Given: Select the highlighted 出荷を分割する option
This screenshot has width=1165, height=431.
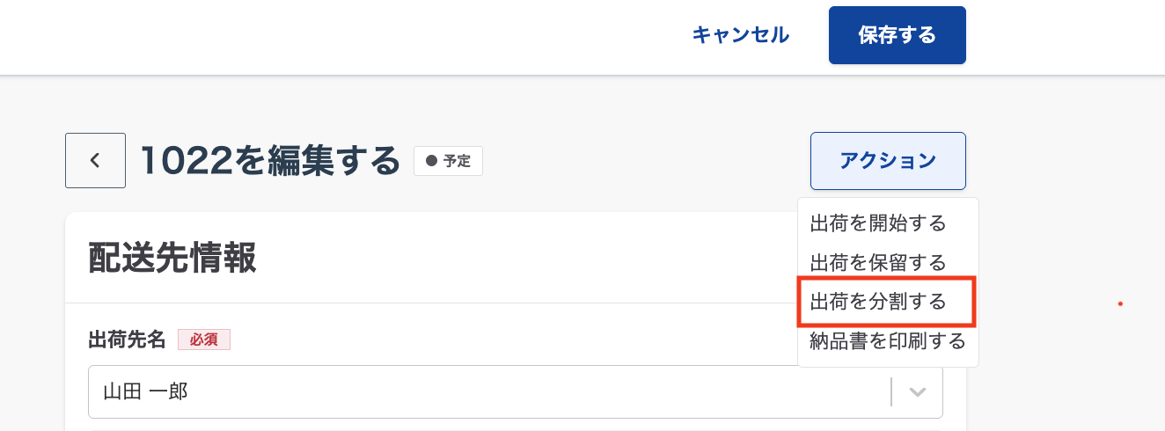Looking at the screenshot, I should pos(878,302).
